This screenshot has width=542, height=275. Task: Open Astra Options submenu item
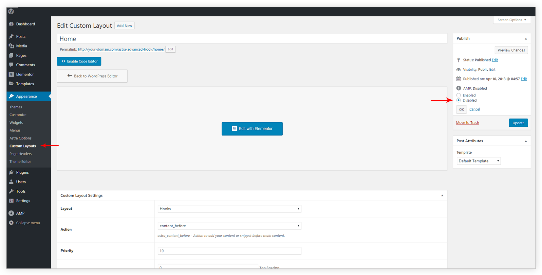[x=20, y=138]
